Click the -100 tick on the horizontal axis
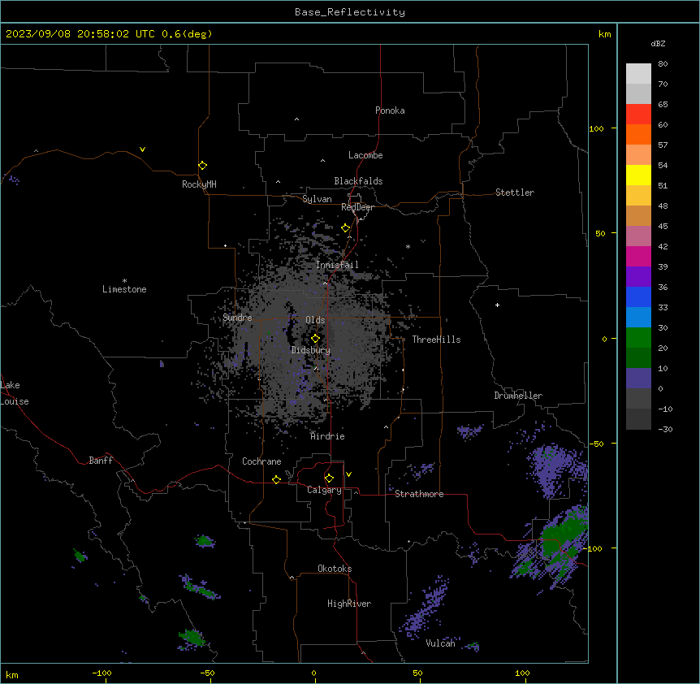The image size is (700, 684). [102, 673]
